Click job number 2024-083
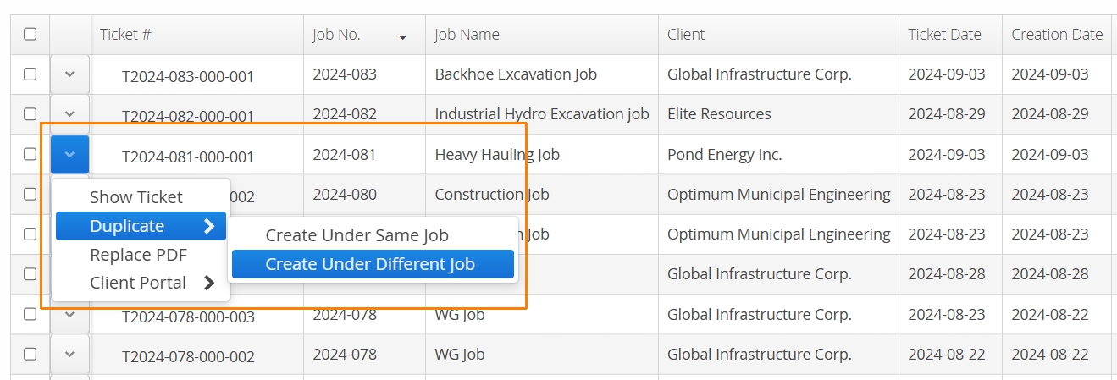Screen dimensions: 1117x380 pyautogui.click(x=345, y=74)
